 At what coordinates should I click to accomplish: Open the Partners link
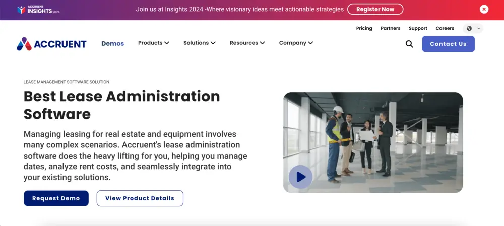[x=391, y=28]
